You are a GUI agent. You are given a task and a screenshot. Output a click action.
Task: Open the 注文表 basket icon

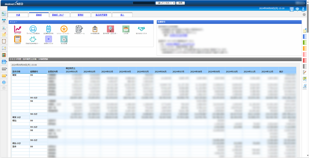tap(126, 29)
